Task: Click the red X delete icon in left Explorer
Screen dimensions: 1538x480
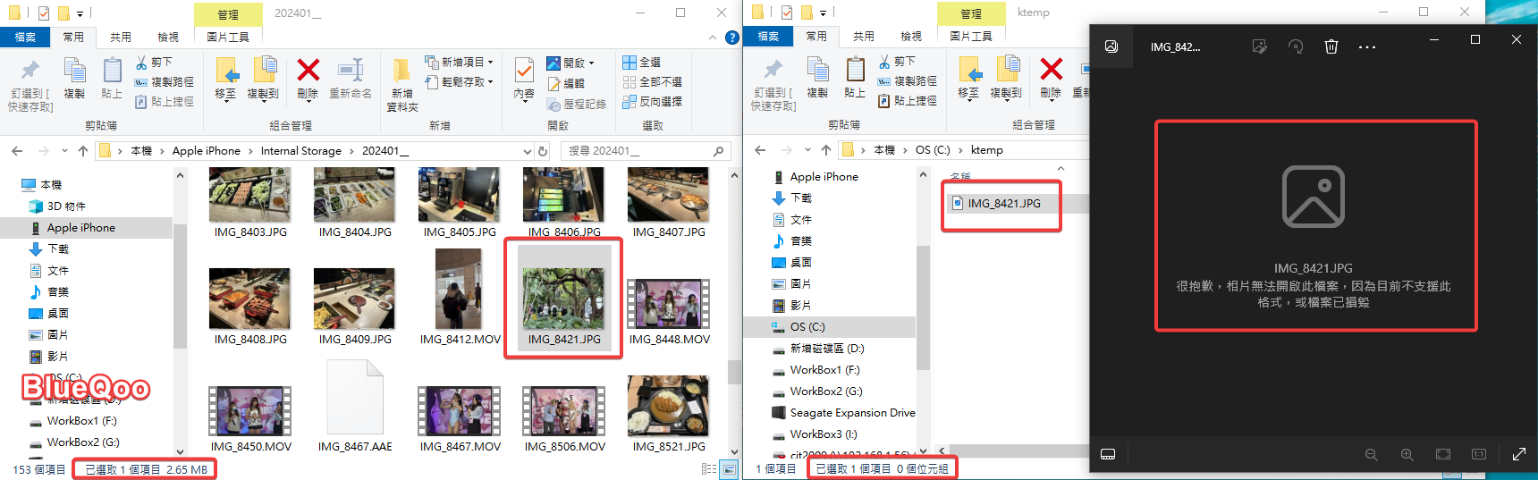Action: [308, 71]
